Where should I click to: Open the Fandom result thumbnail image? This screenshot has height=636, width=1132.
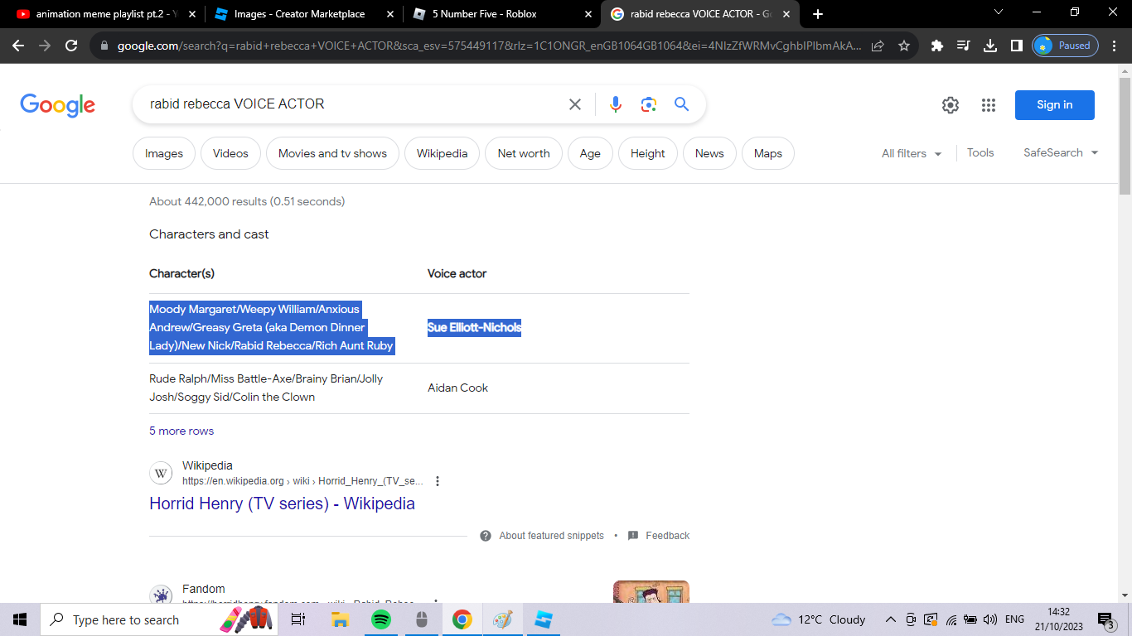(651, 591)
